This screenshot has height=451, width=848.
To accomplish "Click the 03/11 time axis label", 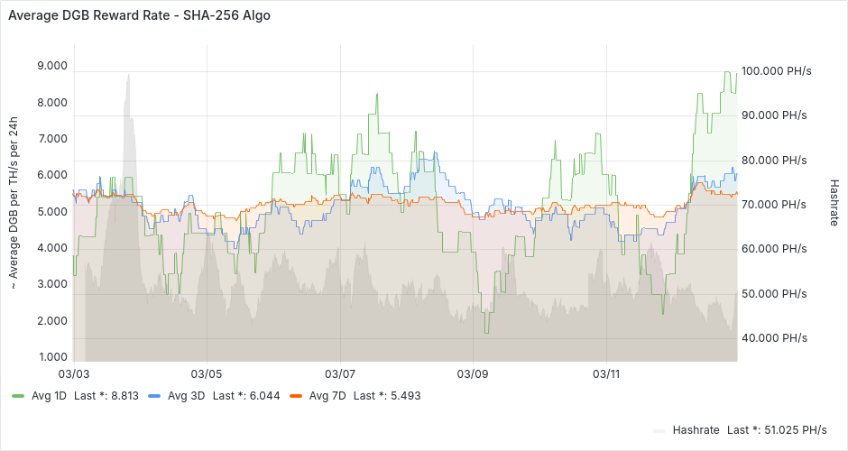I will pyautogui.click(x=606, y=373).
